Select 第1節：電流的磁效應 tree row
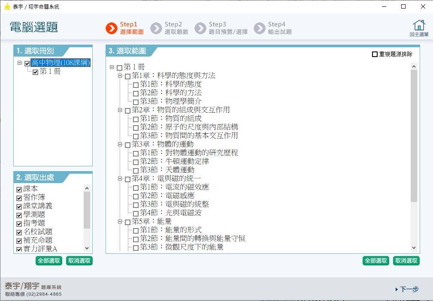Viewport: 433px width, 301px height. point(174,187)
